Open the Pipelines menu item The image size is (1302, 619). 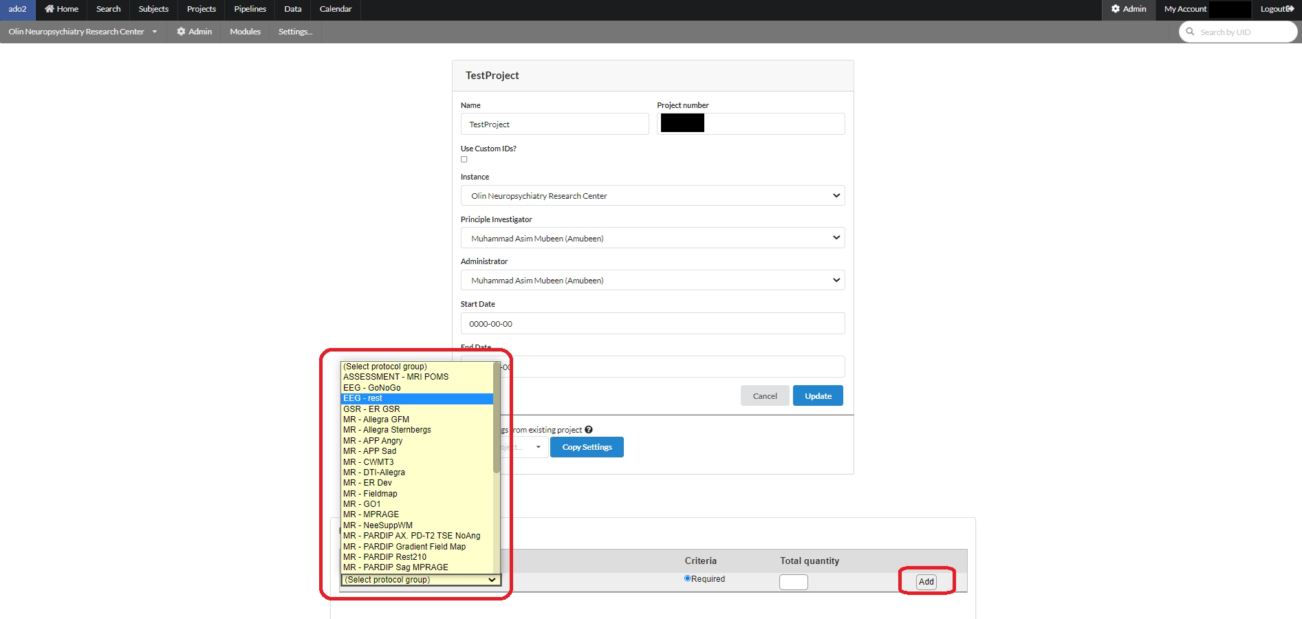250,9
